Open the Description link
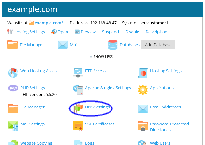The width and height of the screenshot is (205, 145). click(x=156, y=32)
